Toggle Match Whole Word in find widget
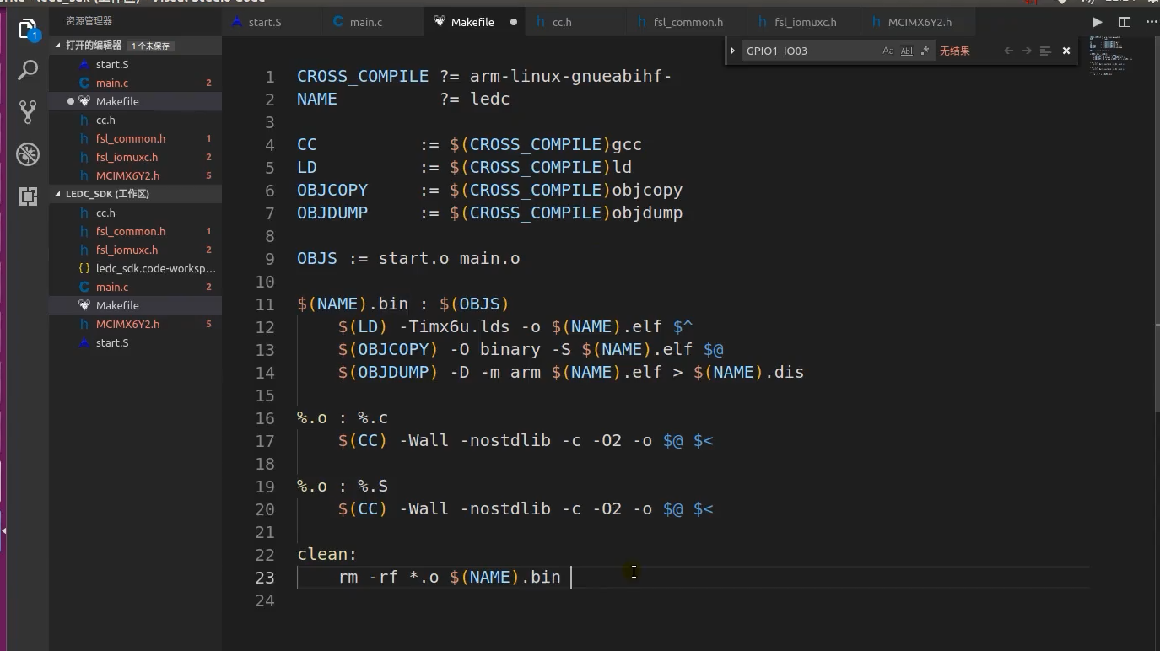The height and width of the screenshot is (651, 1160). point(907,51)
